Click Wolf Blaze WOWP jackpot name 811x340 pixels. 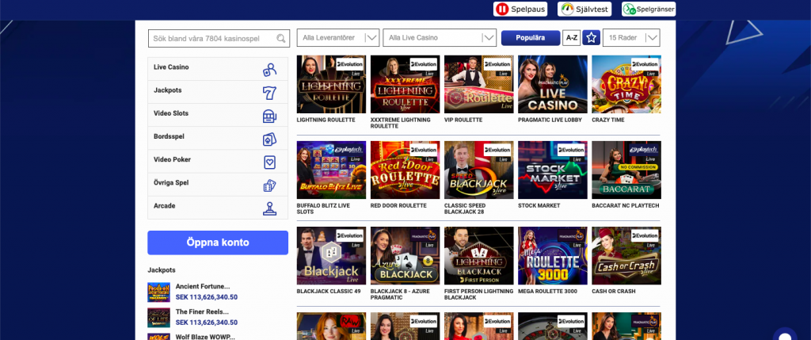pos(204,337)
